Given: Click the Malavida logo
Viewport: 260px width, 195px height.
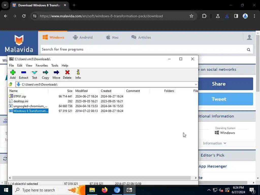Looking at the screenshot, I should (19, 43).
